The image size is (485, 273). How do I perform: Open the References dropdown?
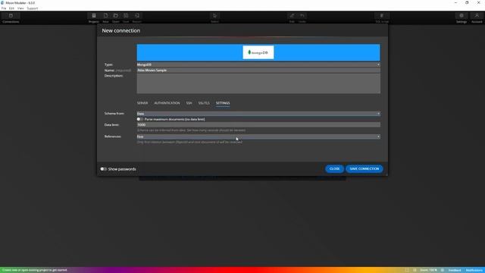tap(258, 136)
